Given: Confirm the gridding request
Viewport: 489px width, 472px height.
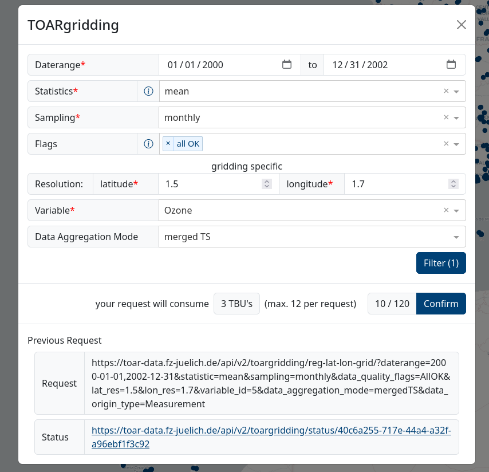Looking at the screenshot, I should (x=441, y=304).
